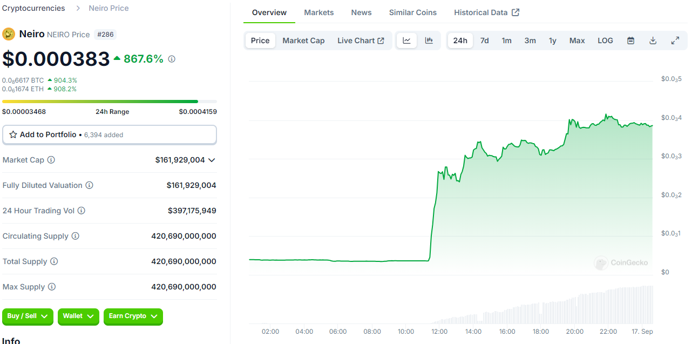Viewport: 692px width, 344px height.
Task: Click the 908.2% ETH change value
Action: [x=65, y=89]
